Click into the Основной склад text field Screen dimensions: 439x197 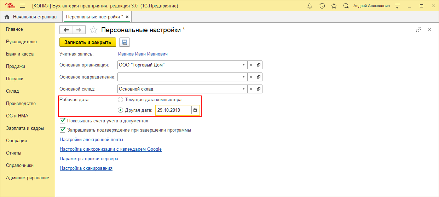pyautogui.click(x=179, y=89)
